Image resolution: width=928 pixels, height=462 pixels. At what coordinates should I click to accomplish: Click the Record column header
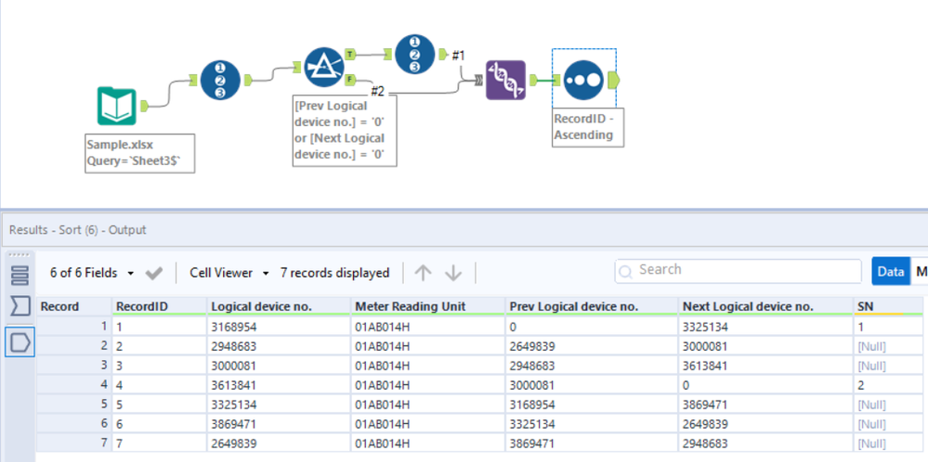click(74, 307)
